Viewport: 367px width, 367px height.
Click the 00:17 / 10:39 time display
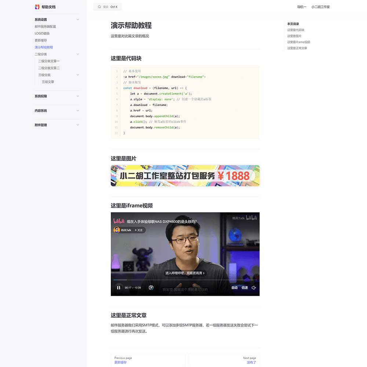tap(133, 288)
